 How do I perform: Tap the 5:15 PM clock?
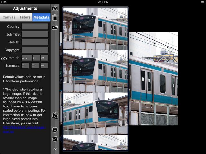tap(103, 2)
